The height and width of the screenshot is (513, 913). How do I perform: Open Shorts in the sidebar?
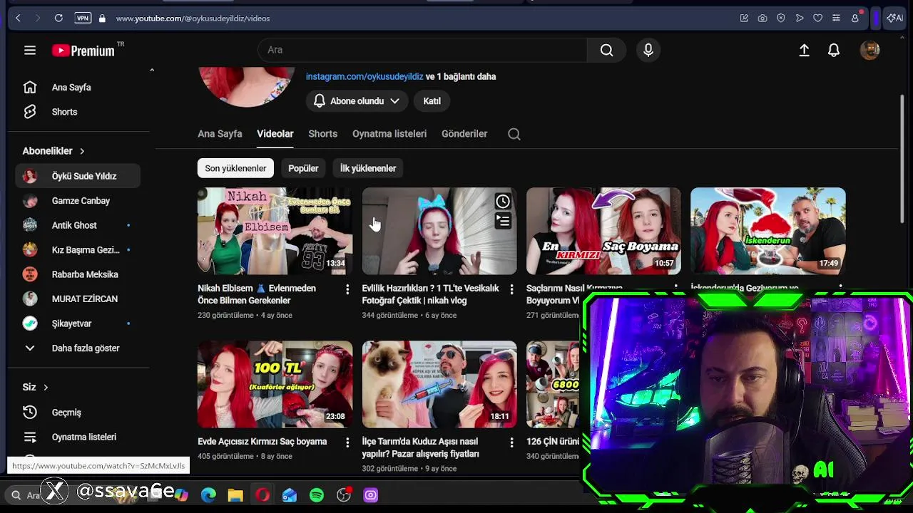tap(78, 112)
